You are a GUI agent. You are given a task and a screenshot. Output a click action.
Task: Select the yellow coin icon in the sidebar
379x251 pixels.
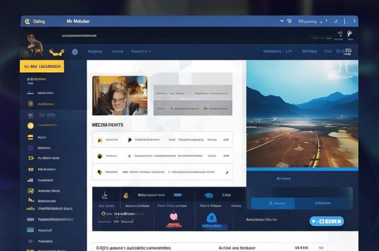tap(31, 125)
